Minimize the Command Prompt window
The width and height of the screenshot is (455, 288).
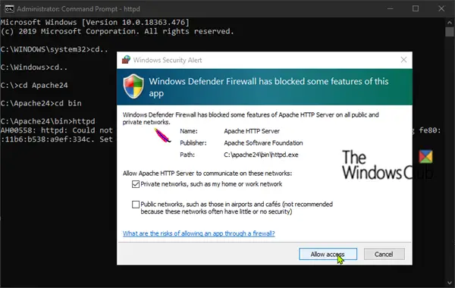pos(391,8)
